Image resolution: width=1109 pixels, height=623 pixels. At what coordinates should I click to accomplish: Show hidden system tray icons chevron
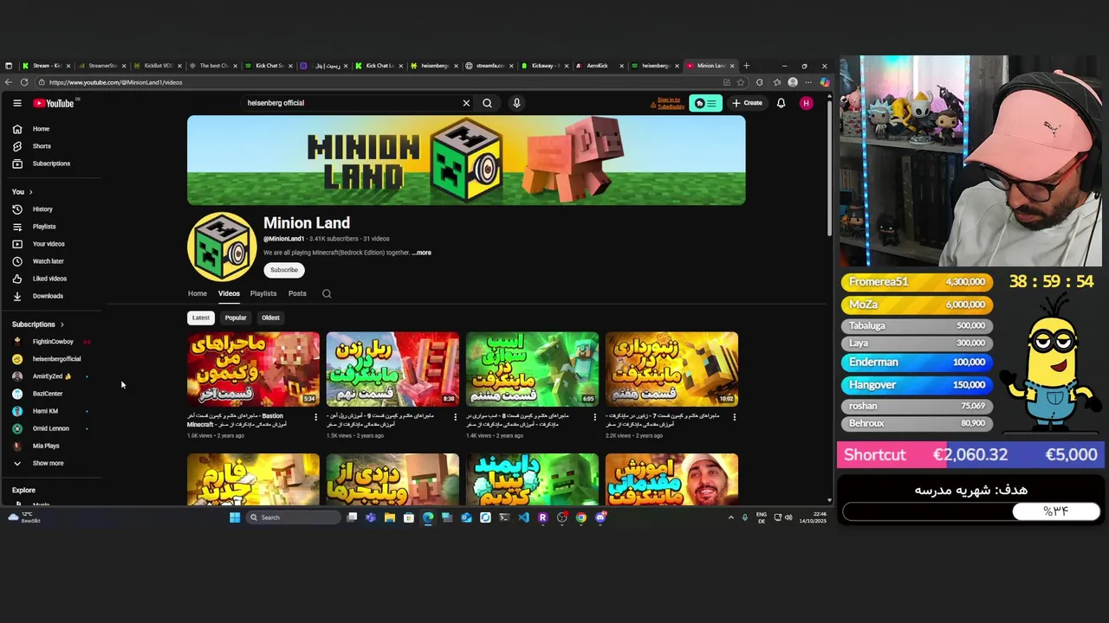(x=730, y=517)
